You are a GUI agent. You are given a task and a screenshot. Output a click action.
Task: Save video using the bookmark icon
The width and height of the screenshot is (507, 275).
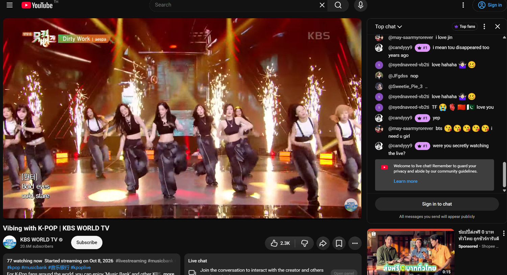(x=339, y=243)
